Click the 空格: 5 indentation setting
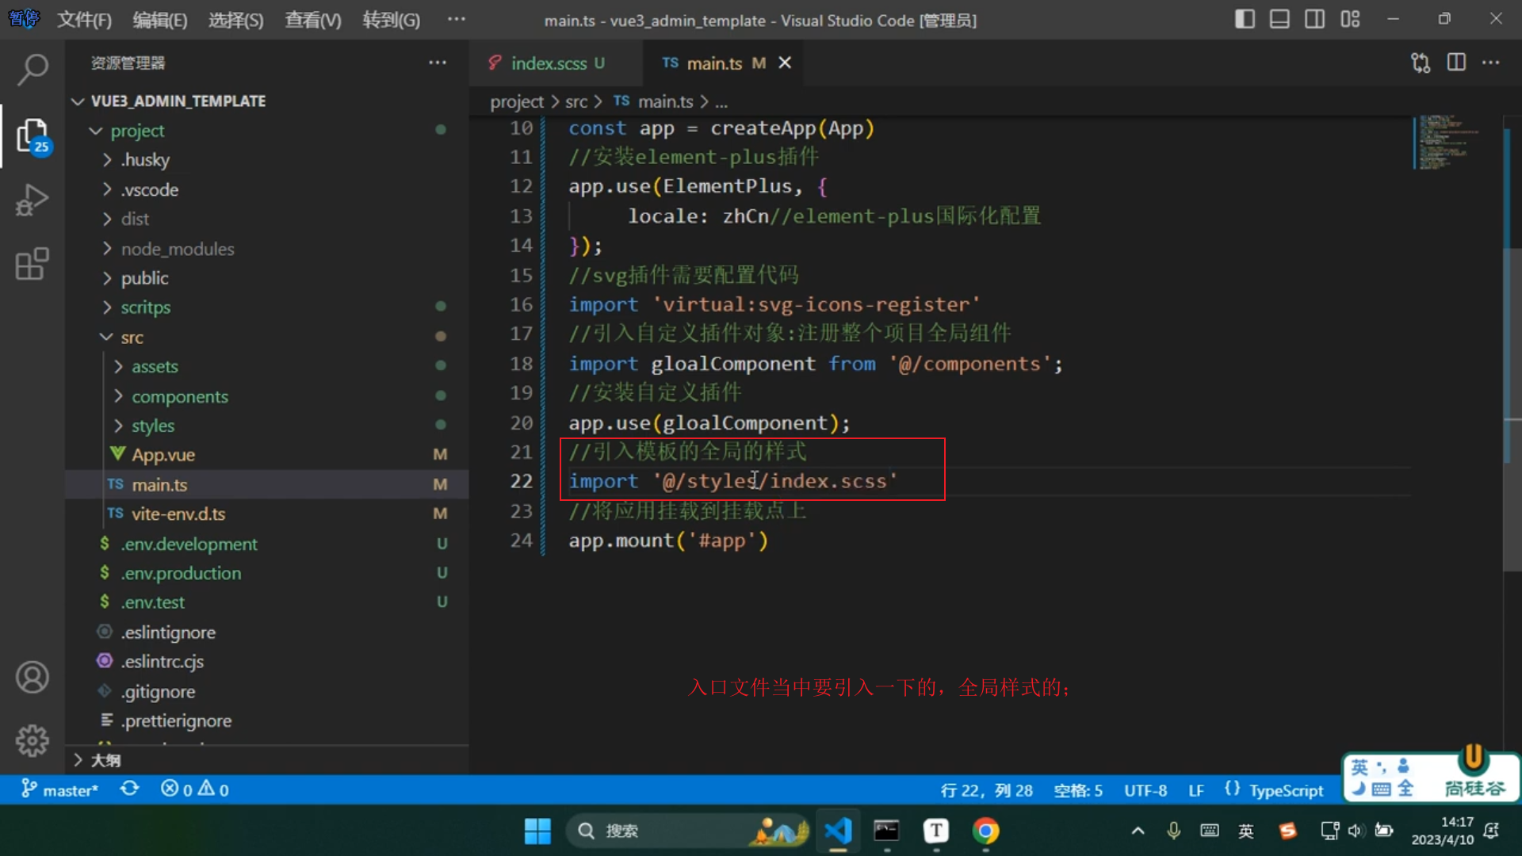 point(1078,790)
